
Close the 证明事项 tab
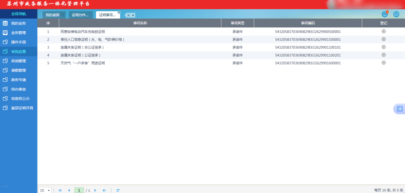[x=119, y=12]
